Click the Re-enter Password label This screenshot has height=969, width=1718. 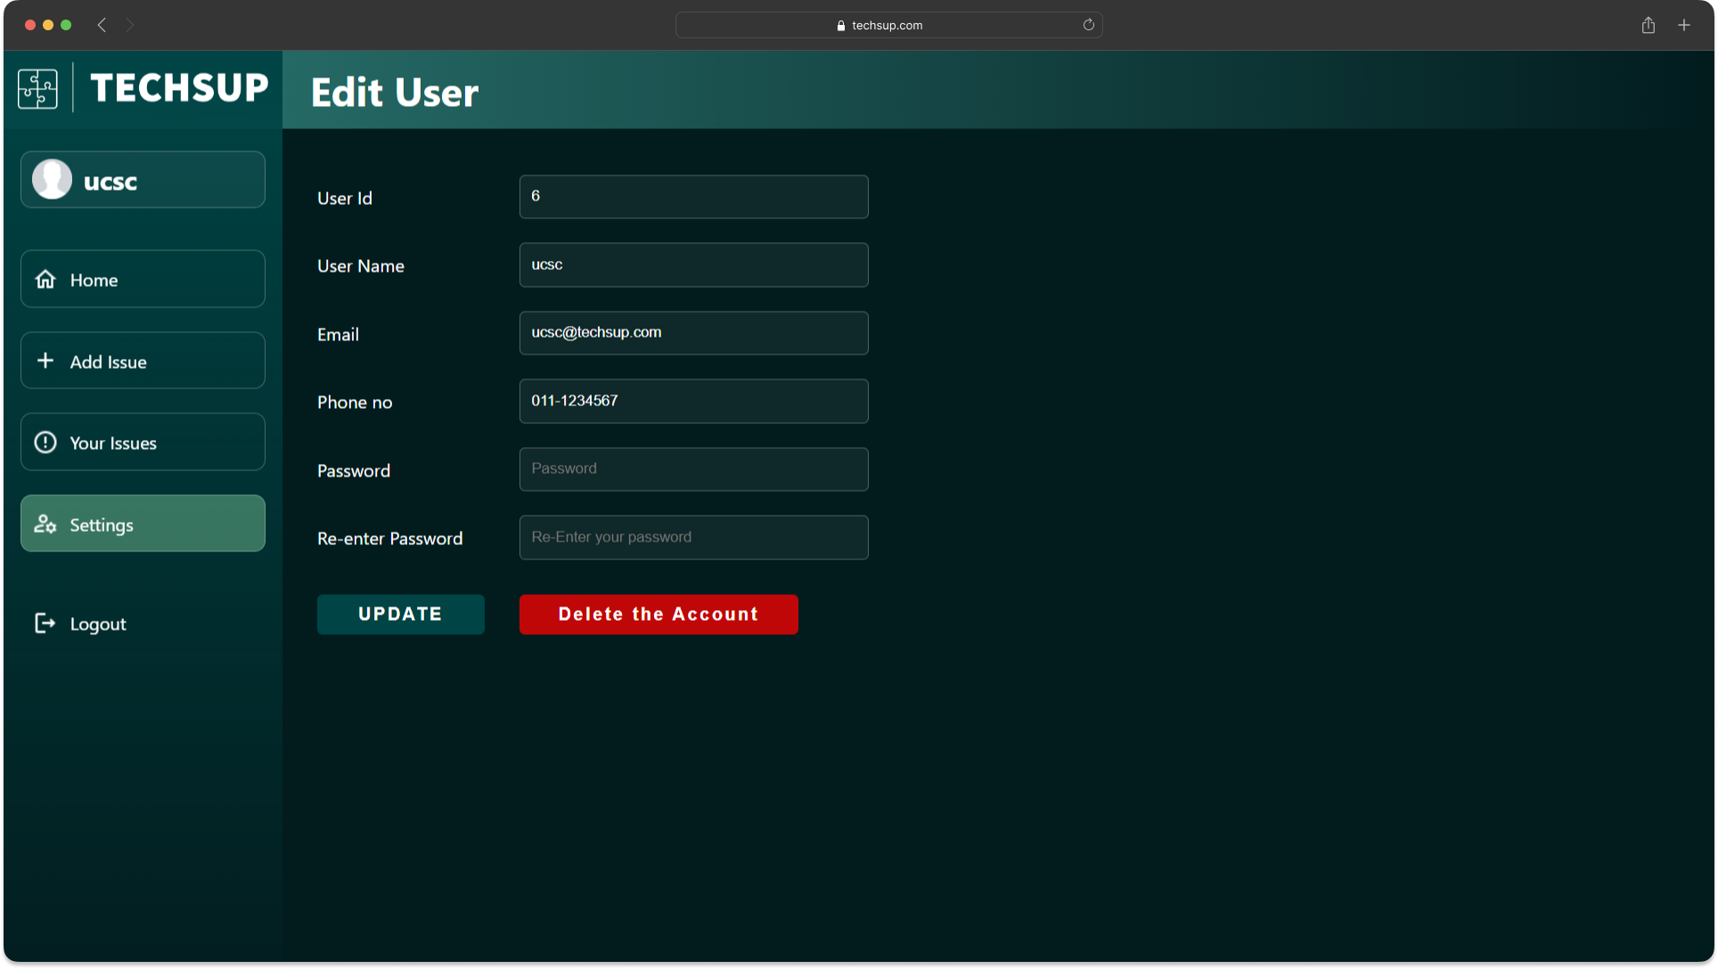[x=389, y=539]
